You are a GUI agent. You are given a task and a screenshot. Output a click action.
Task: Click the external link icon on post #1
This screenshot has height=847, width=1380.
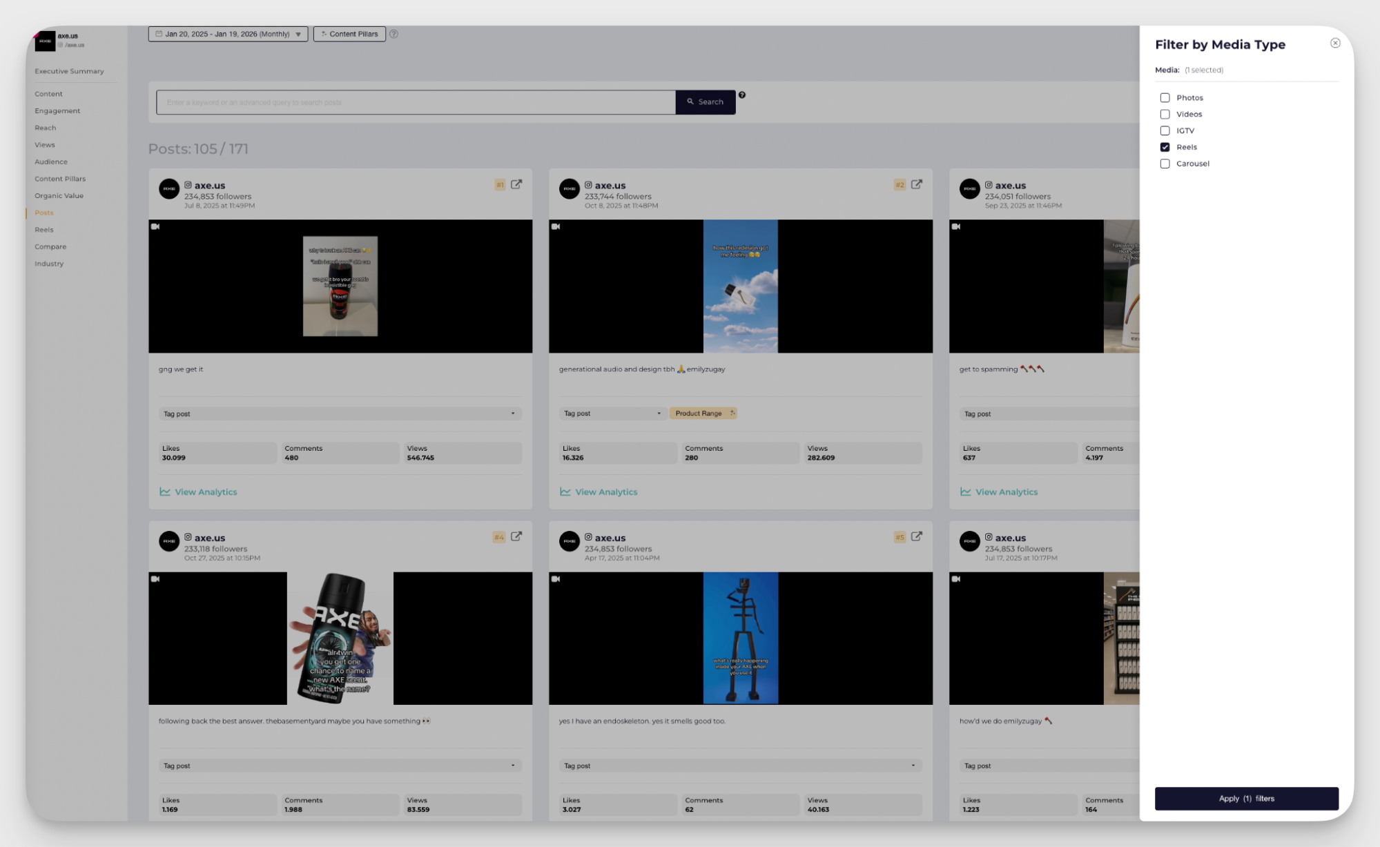pos(516,184)
